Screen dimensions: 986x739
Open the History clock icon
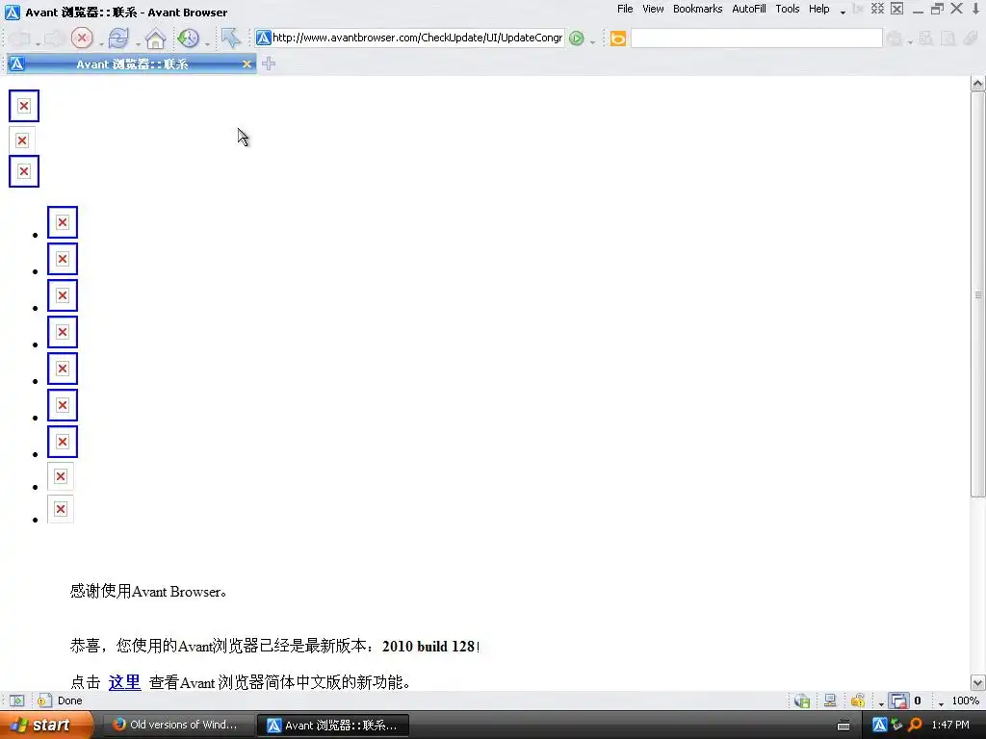click(x=188, y=38)
